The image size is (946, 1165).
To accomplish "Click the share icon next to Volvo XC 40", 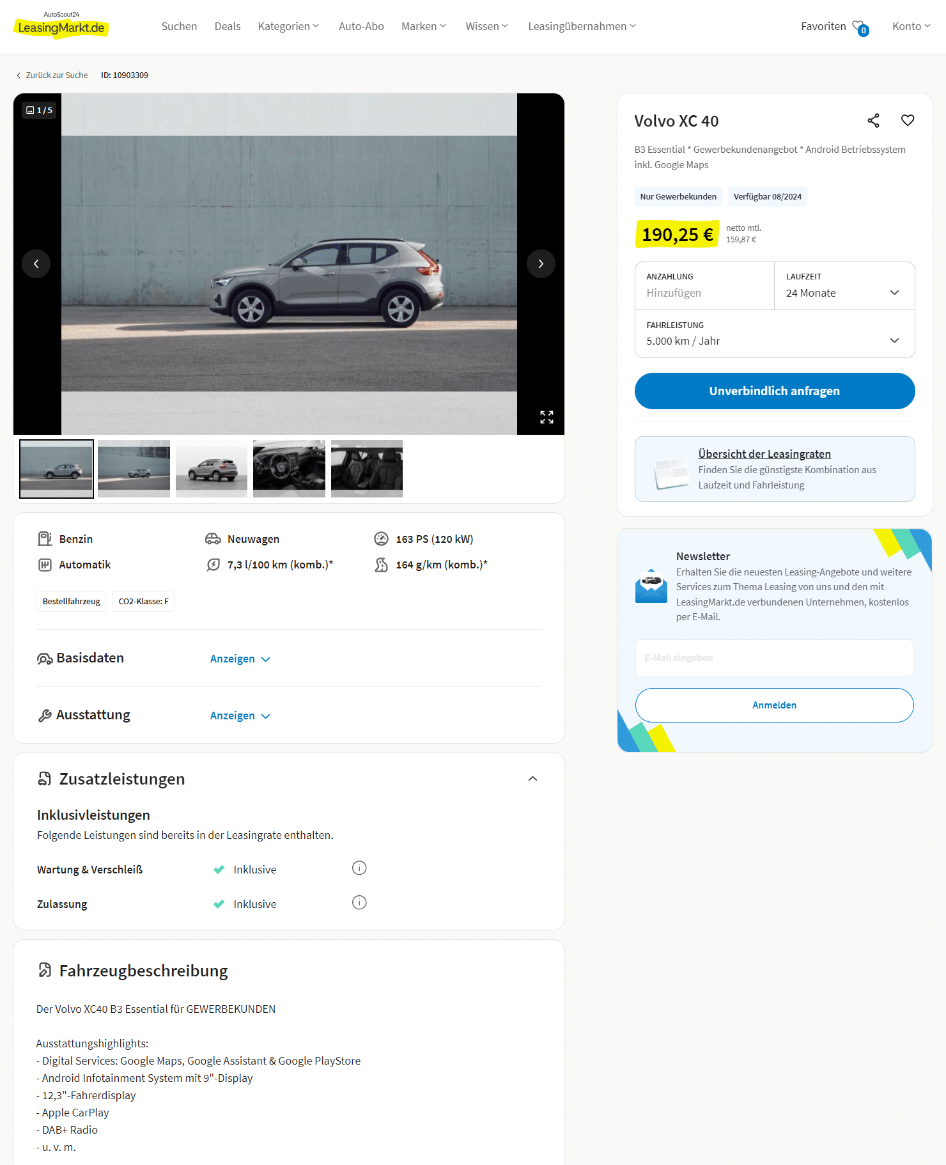I will tap(873, 121).
